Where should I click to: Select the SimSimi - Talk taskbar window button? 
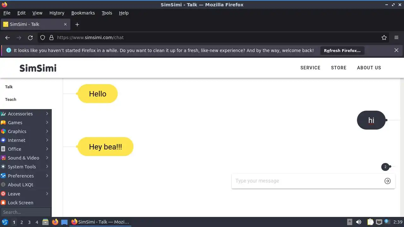[x=100, y=222]
